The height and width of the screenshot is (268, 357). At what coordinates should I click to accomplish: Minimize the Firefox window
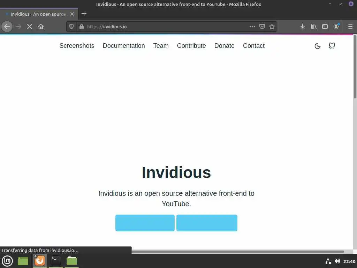[x=330, y=4]
